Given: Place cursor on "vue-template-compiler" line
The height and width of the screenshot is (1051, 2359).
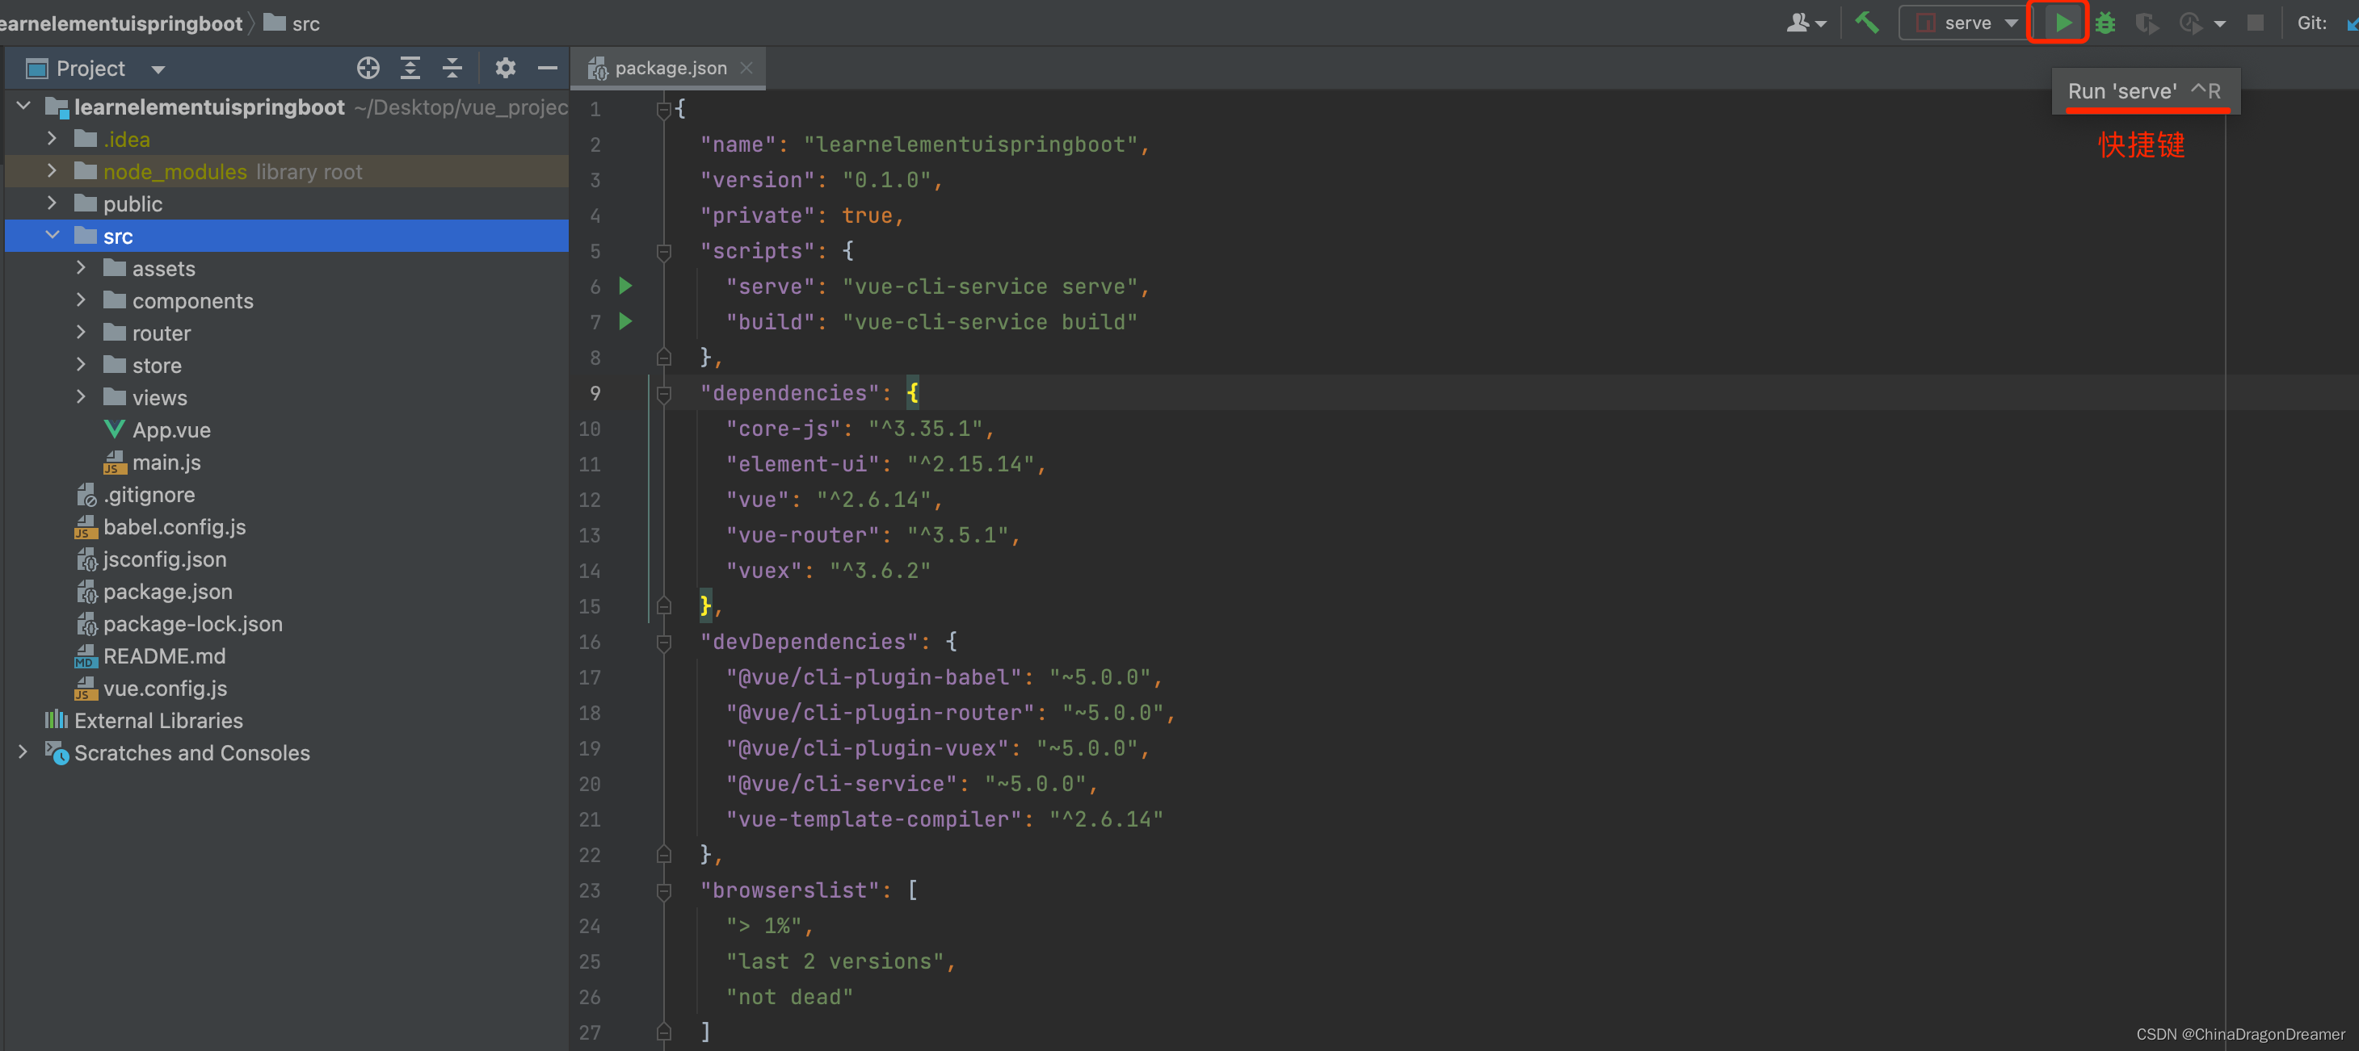Looking at the screenshot, I should pyautogui.click(x=944, y=819).
